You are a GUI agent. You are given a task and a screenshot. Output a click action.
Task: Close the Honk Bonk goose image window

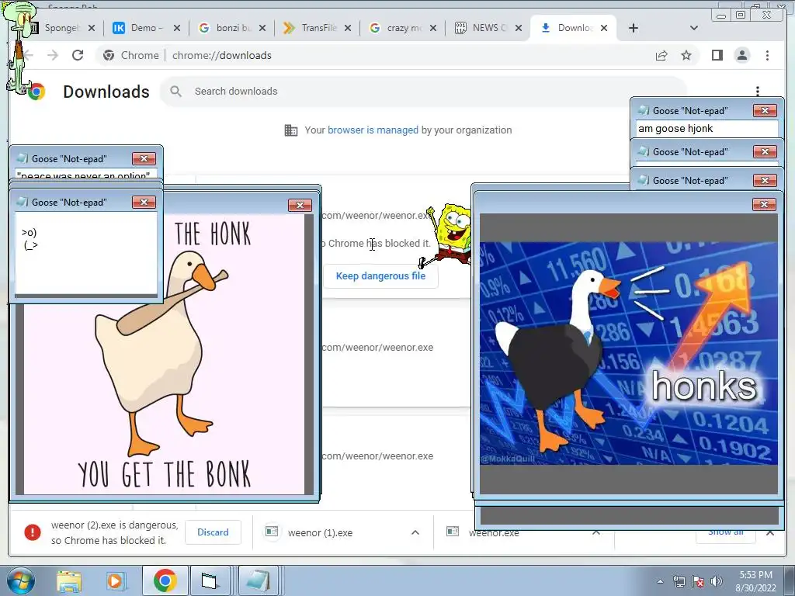click(300, 205)
